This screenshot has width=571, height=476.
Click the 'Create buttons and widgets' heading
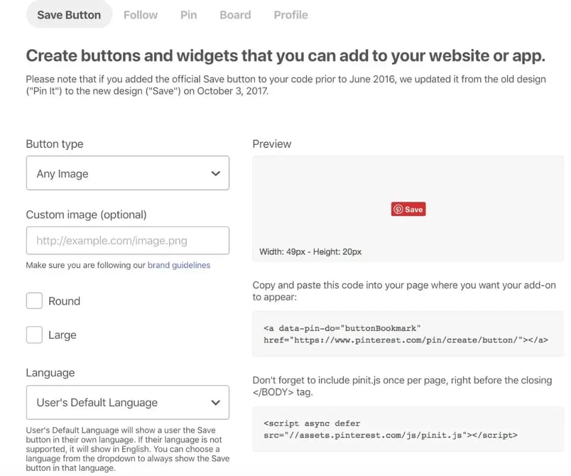point(285,55)
